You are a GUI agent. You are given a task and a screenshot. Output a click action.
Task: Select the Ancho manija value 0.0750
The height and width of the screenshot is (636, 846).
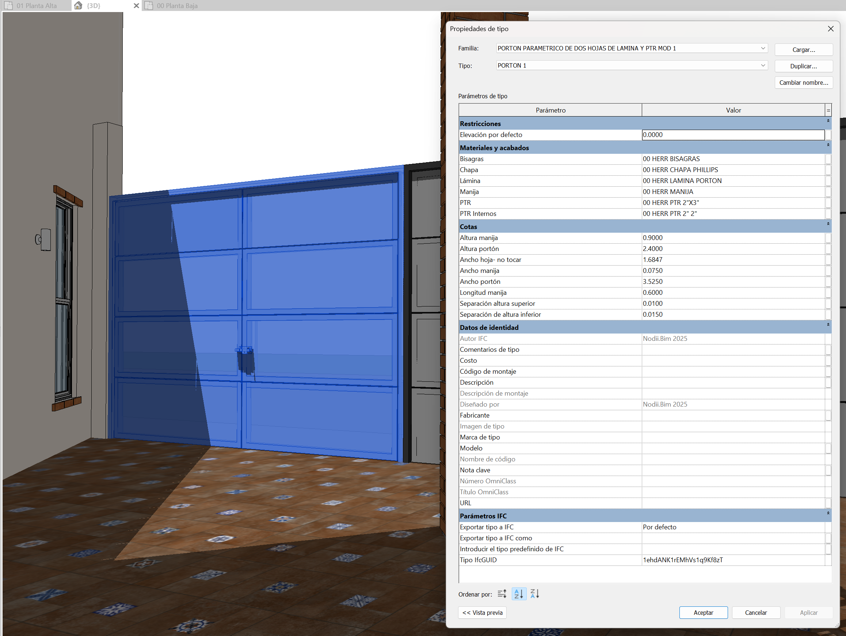[x=733, y=271]
